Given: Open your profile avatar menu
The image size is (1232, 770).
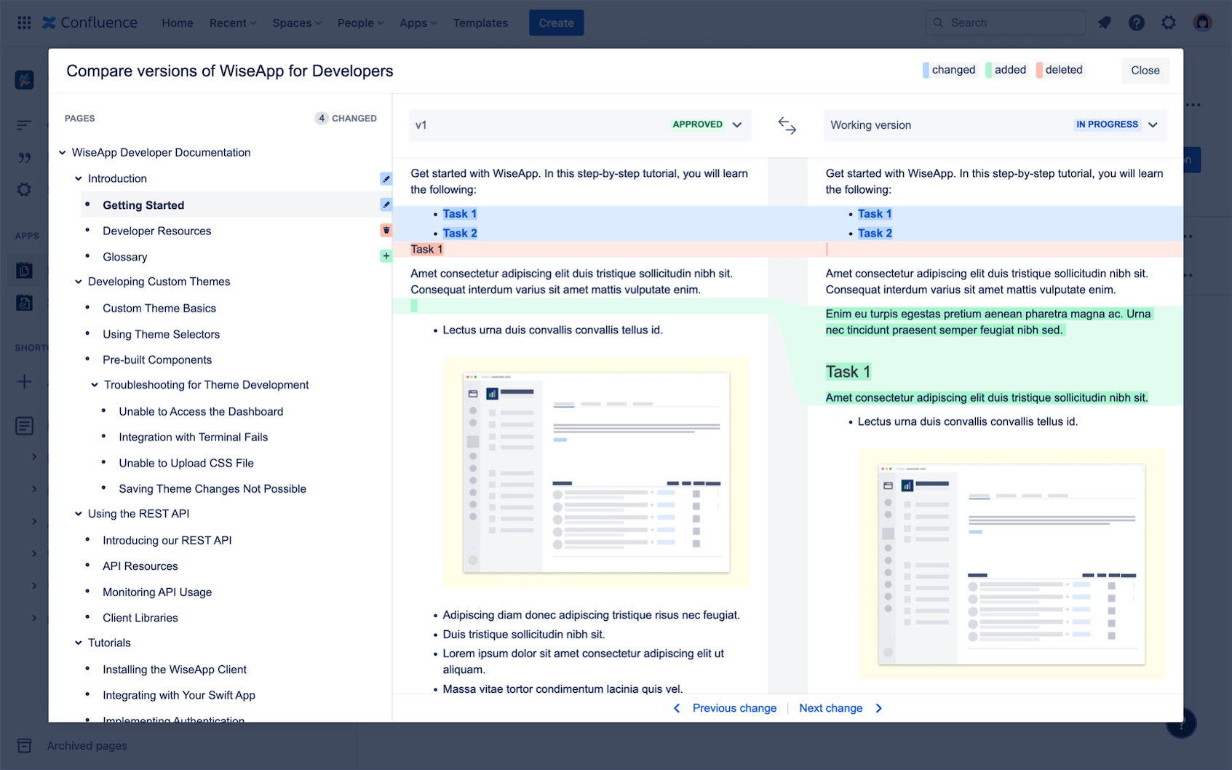Looking at the screenshot, I should click(x=1202, y=22).
